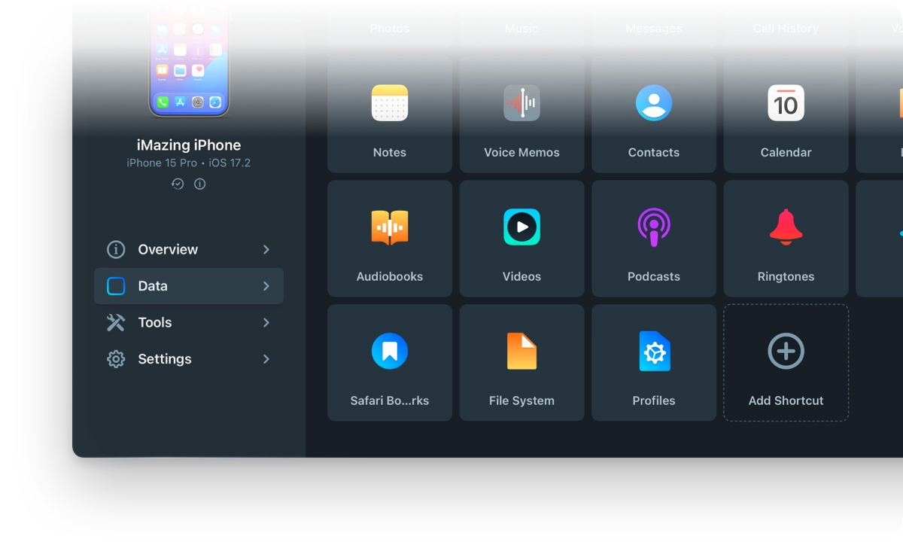Click the backup history clock icon
This screenshot has height=542, width=903.
178,184
